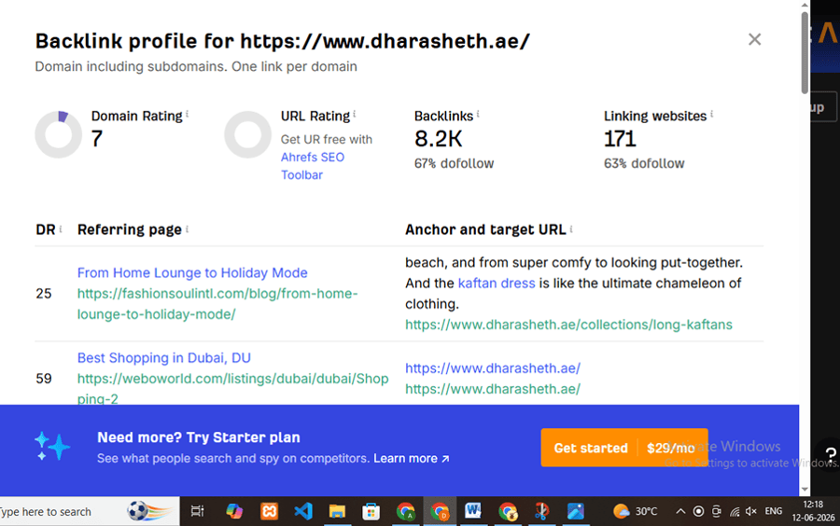Click the Linking websites info icon
Viewport: 840px width, 526px height.
click(711, 114)
